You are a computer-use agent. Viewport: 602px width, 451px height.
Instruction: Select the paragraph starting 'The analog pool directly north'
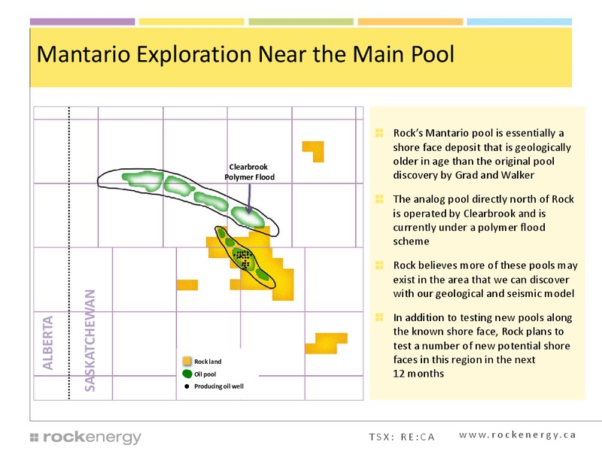(483, 220)
